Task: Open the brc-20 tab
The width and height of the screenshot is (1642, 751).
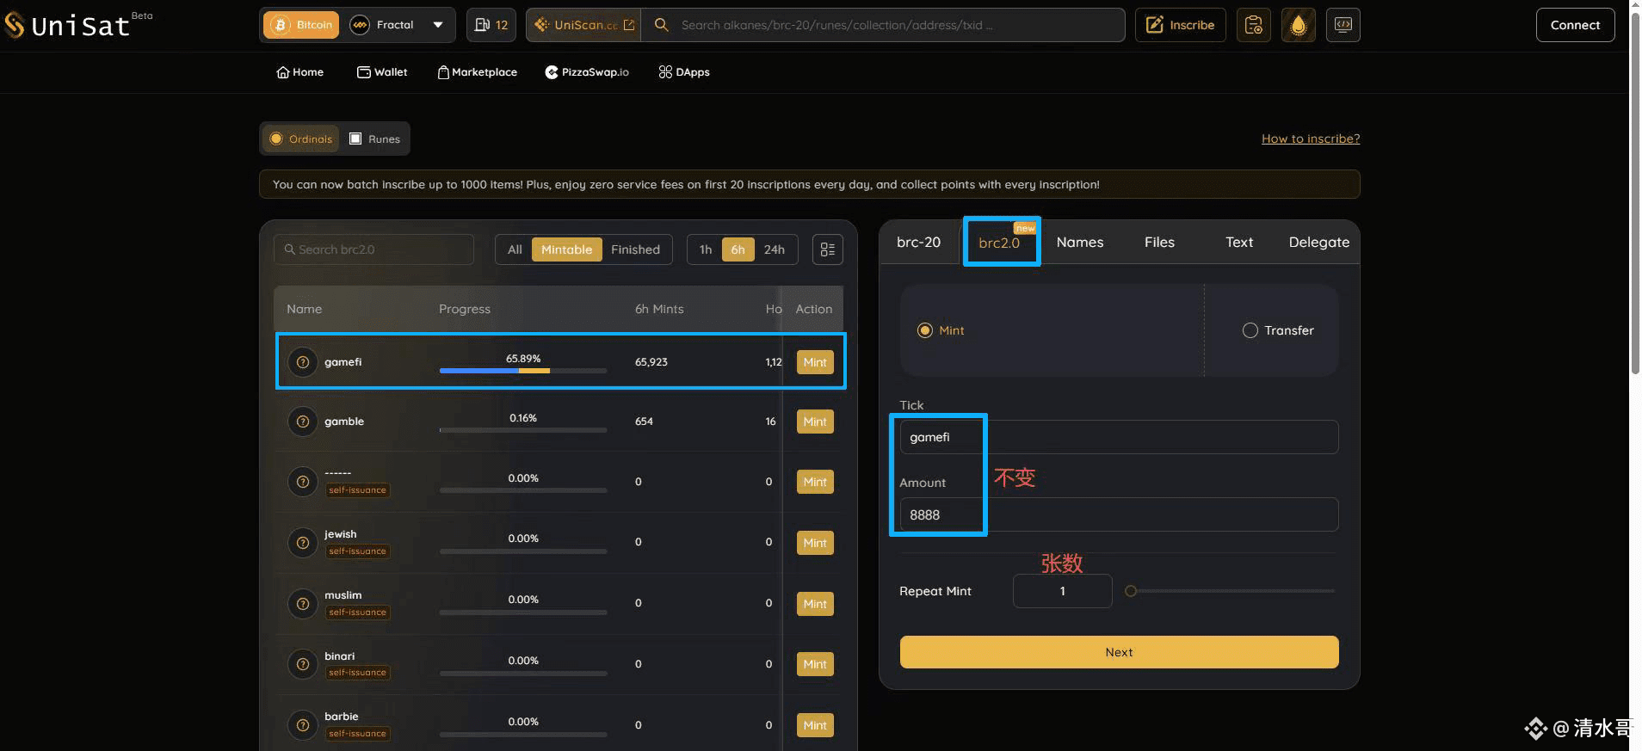Action: click(x=918, y=243)
